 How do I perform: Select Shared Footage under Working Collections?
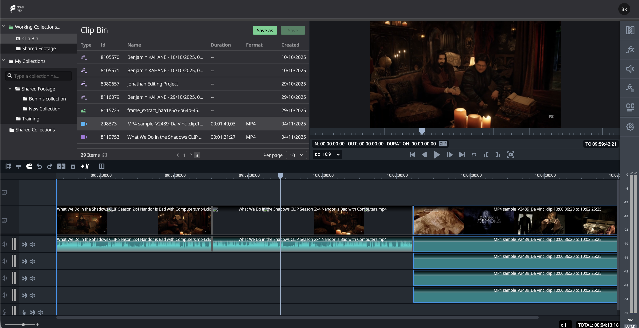tap(39, 49)
